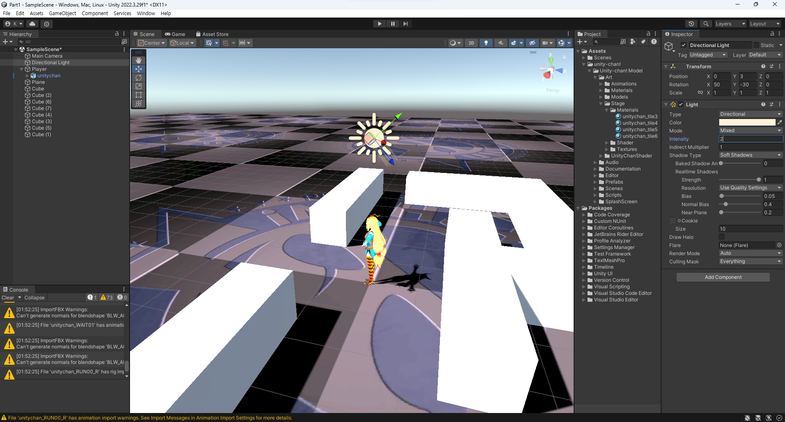Select the Transform tool in Scene toolbar
Screen dimensions: 785x422
pyautogui.click(x=139, y=103)
